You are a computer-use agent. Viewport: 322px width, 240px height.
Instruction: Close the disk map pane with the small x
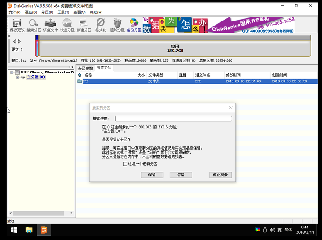[9, 36]
